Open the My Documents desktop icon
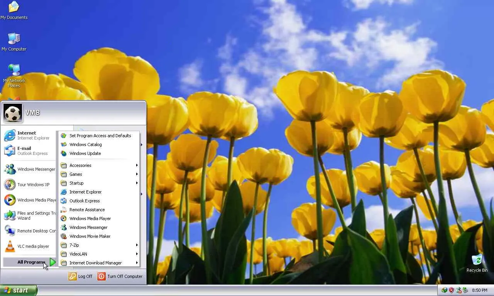 coord(14,10)
